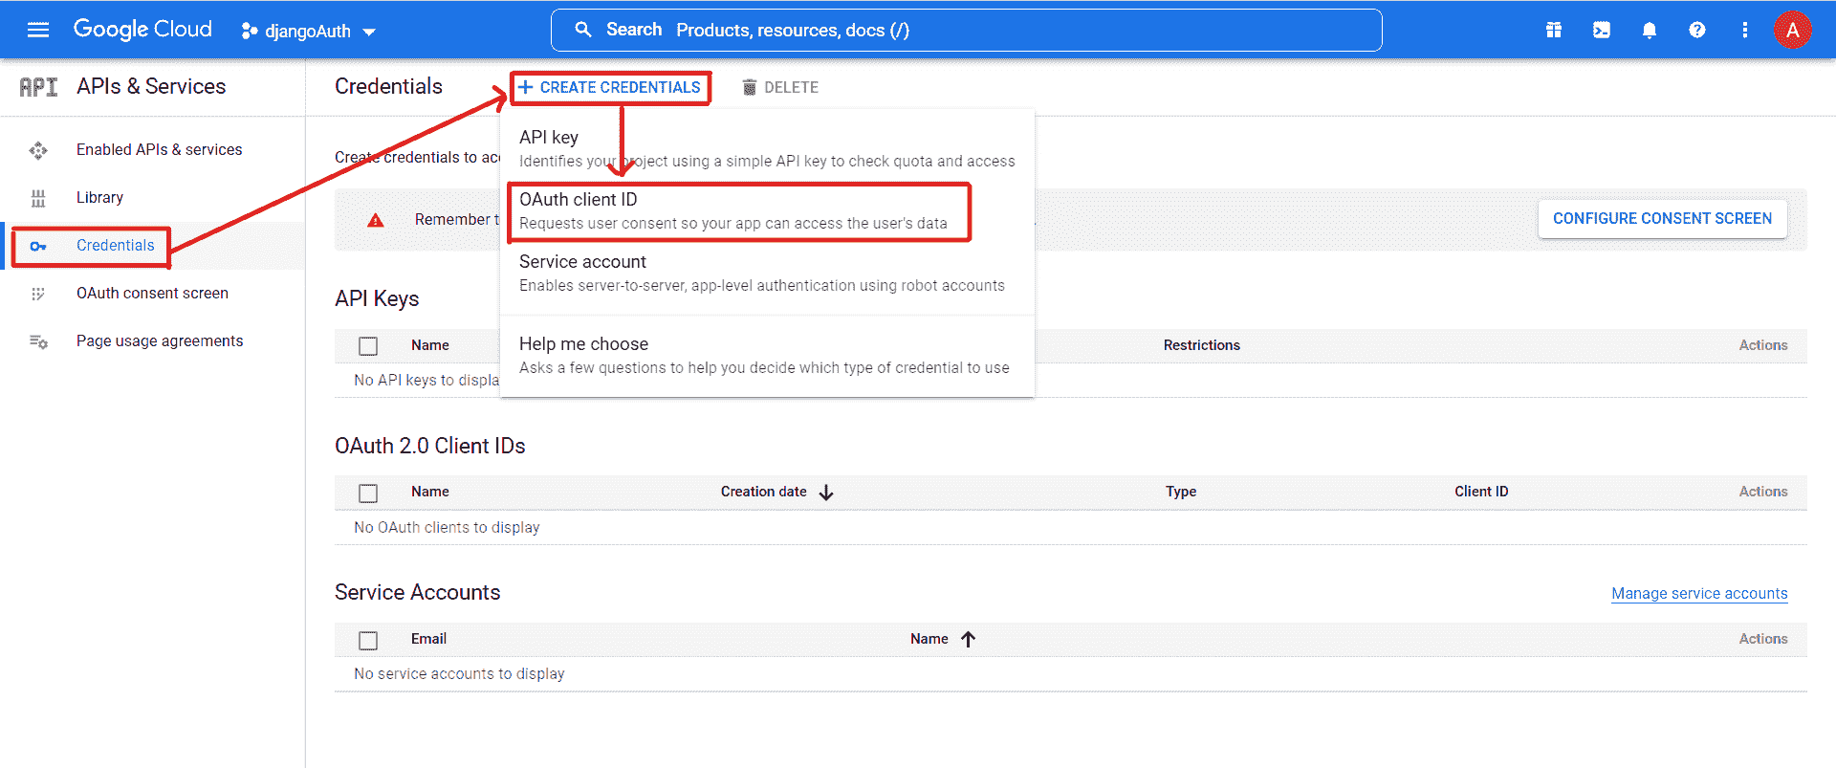
Task: Click the Library sidebar icon
Action: (38, 198)
